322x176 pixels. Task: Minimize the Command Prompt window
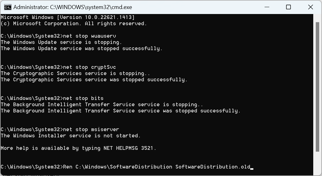(x=267, y=7)
